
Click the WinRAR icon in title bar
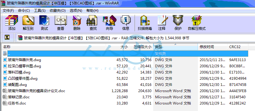click(x=3, y=3)
